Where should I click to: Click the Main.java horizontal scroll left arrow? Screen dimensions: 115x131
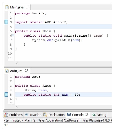point(17,63)
